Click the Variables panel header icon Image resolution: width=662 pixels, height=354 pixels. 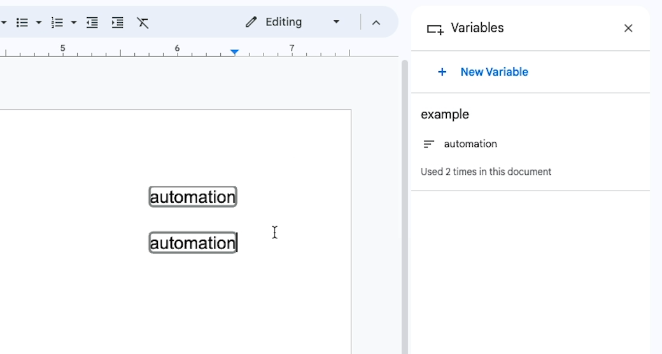click(x=435, y=29)
